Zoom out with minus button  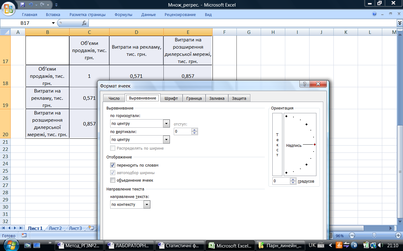tap(352, 236)
